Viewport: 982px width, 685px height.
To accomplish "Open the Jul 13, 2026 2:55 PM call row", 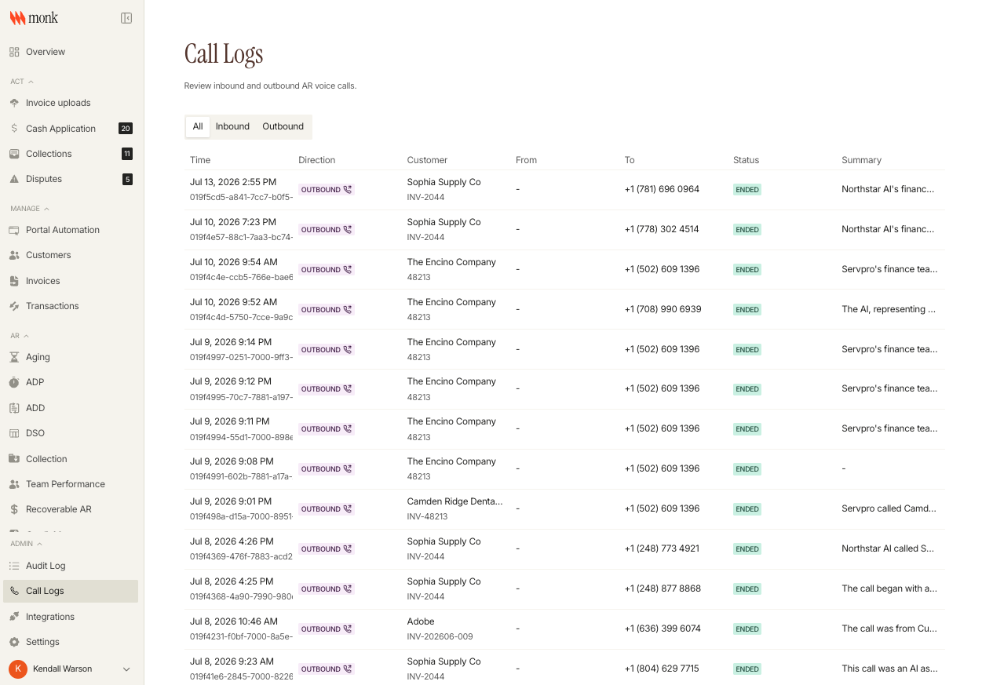I will [x=564, y=189].
